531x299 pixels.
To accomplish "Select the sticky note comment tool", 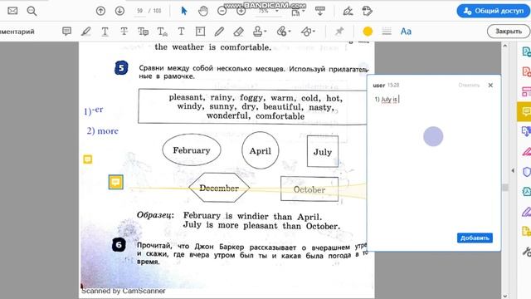I will 66,32.
